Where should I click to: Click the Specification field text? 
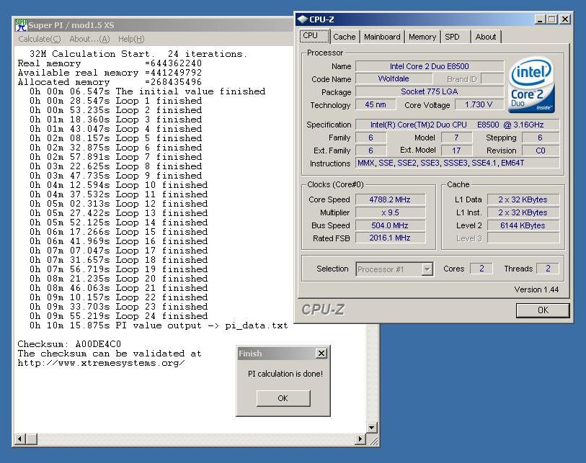457,125
